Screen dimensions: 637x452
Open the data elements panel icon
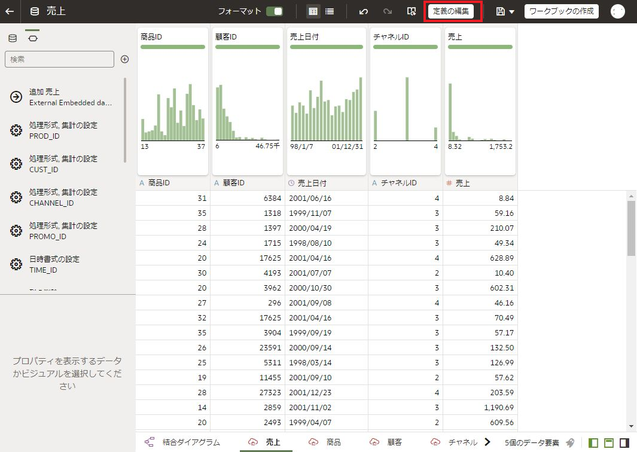point(13,38)
